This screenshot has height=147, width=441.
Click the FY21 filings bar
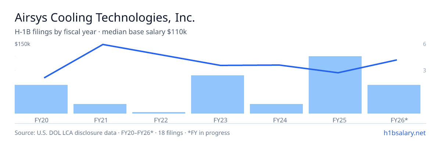tap(100, 109)
